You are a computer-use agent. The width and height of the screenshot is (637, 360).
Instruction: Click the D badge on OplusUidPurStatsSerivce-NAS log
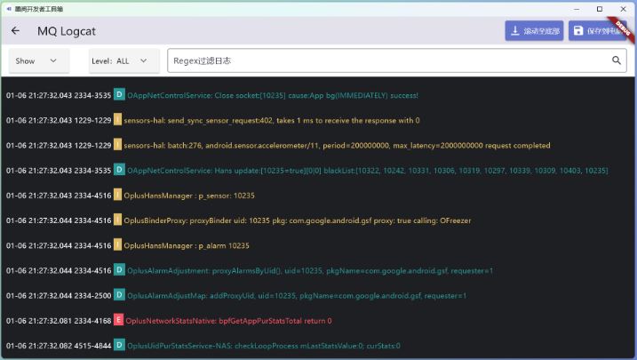tap(119, 345)
